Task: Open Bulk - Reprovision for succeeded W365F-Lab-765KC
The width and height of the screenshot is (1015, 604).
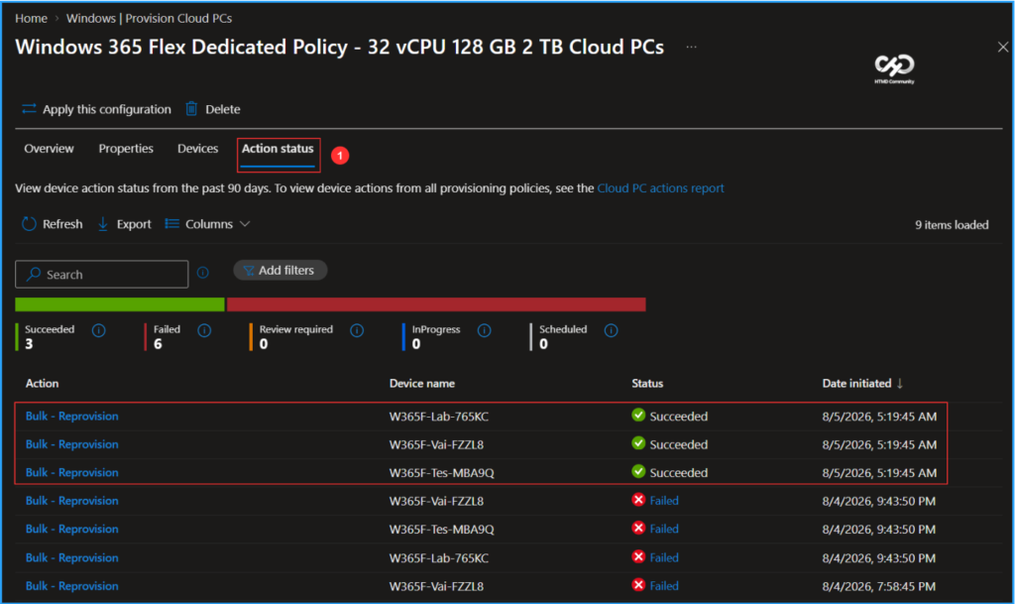Action: (x=71, y=416)
